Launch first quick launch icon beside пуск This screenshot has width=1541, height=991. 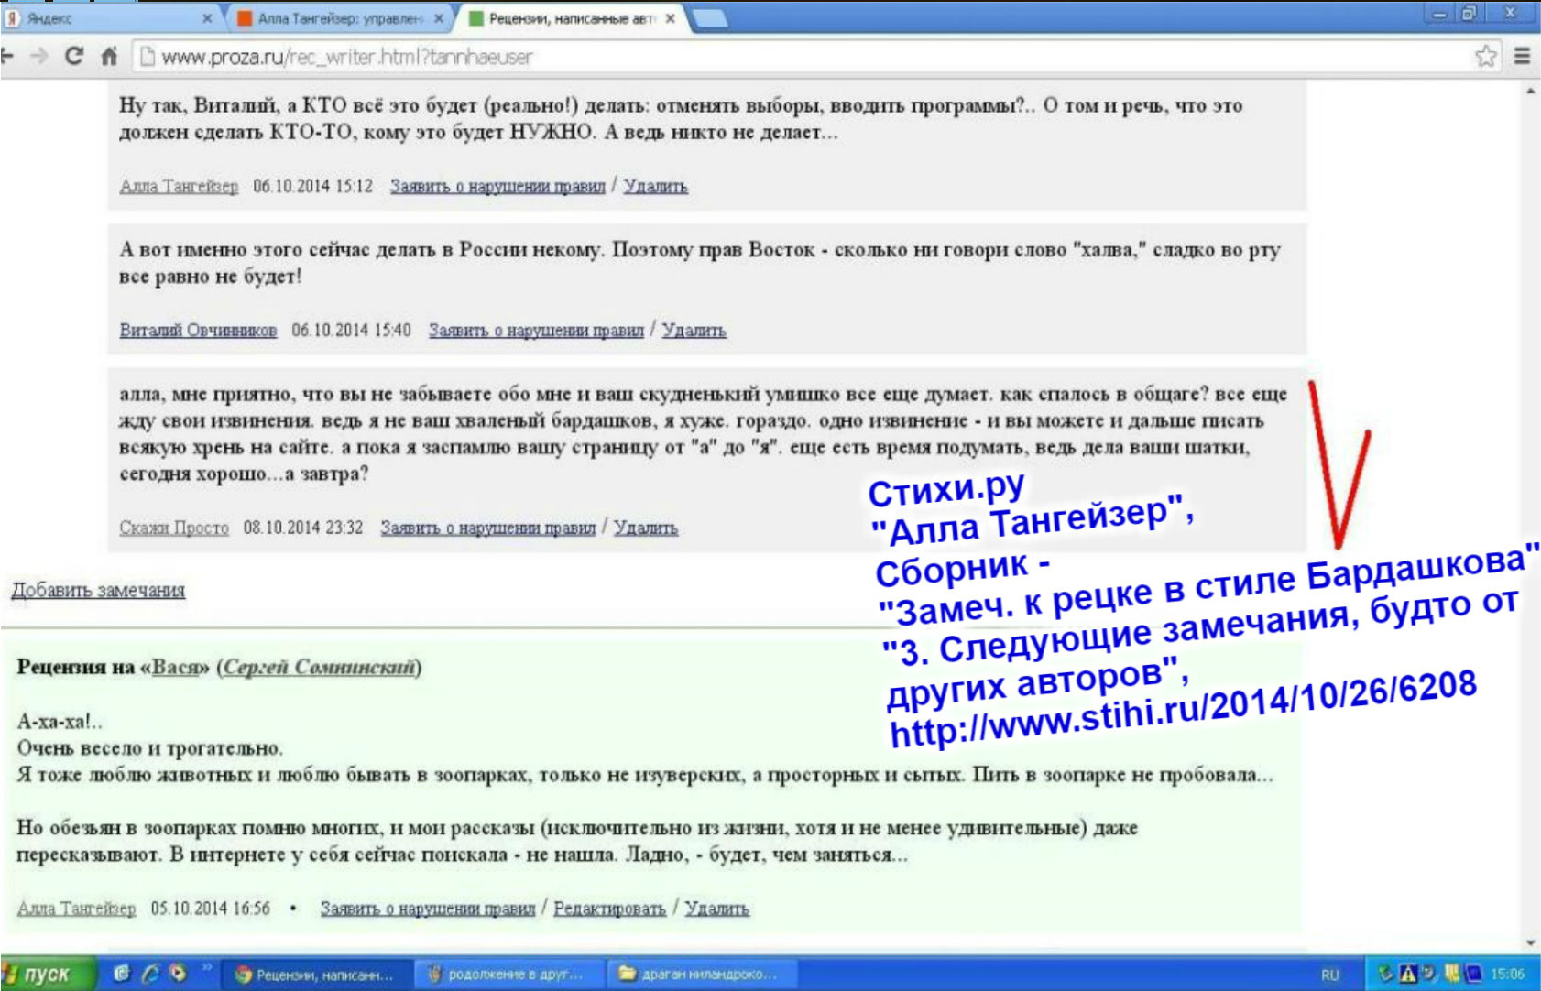pos(121,973)
